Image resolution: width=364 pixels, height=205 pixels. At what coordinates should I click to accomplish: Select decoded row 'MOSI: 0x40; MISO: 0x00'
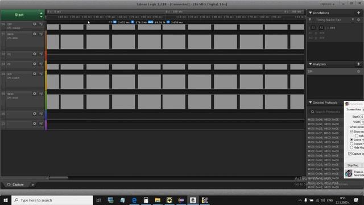323,151
